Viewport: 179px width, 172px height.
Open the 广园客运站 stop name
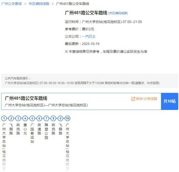point(32,133)
